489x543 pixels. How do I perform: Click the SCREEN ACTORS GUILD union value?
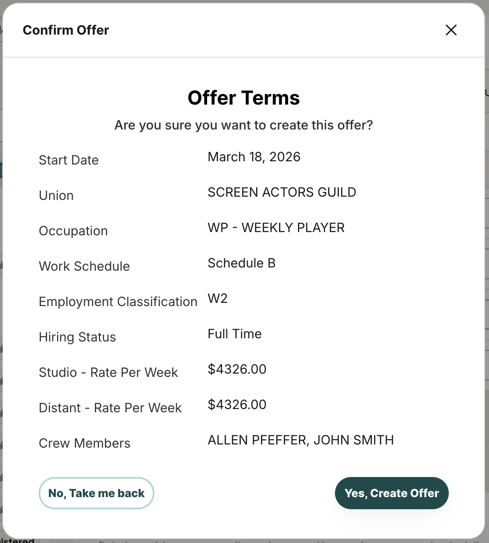(282, 192)
